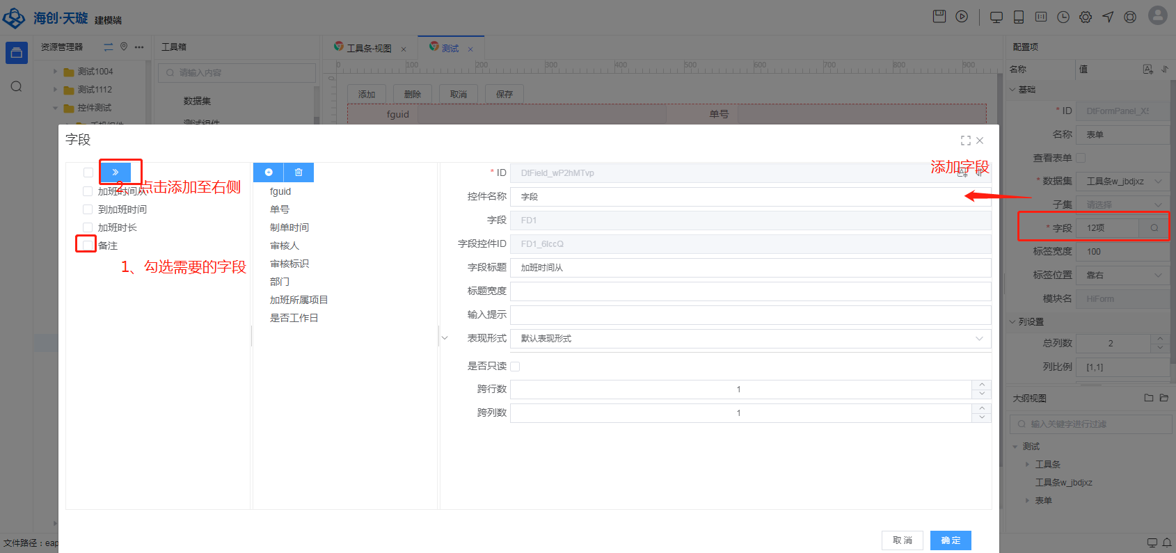Collapse the chevron beside 表现形式
The width and height of the screenshot is (1176, 553).
pyautogui.click(x=445, y=339)
